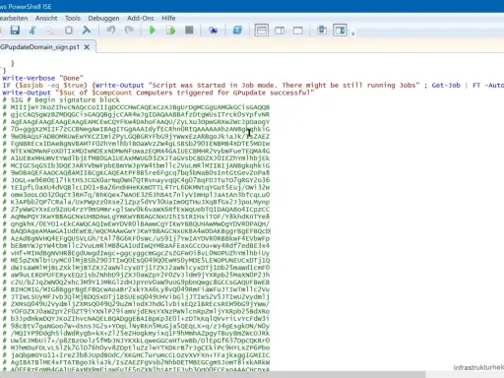Click the Get-Job command in the IF line

(446, 86)
